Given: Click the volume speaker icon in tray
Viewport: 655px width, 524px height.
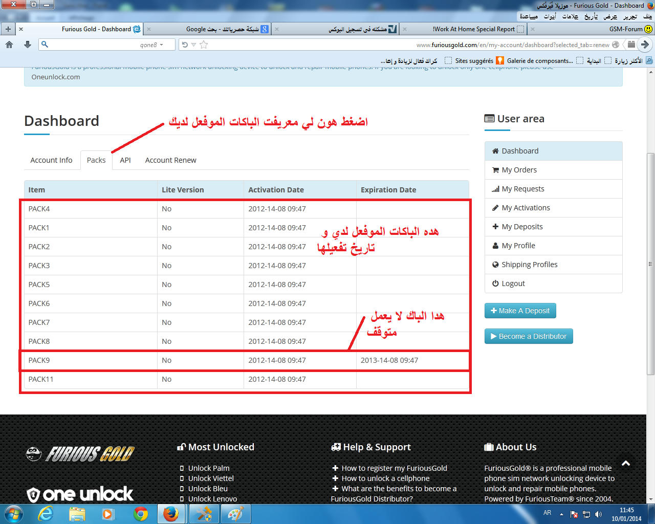Looking at the screenshot, I should coord(598,514).
